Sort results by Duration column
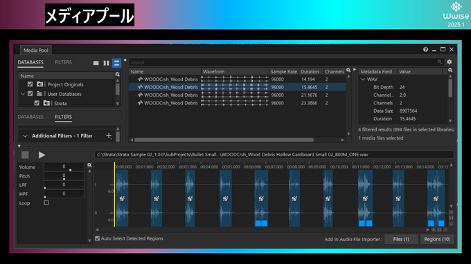The width and height of the screenshot is (471, 264). click(x=310, y=72)
